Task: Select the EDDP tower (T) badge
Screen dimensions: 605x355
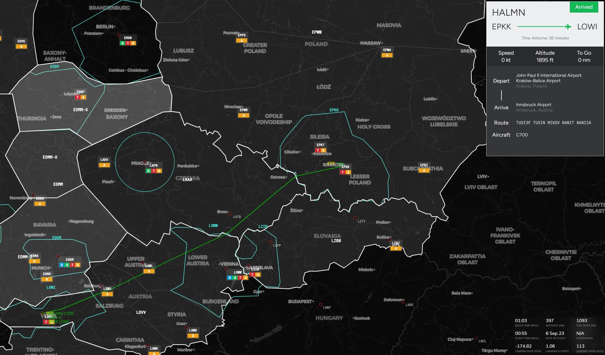Action: point(78,97)
